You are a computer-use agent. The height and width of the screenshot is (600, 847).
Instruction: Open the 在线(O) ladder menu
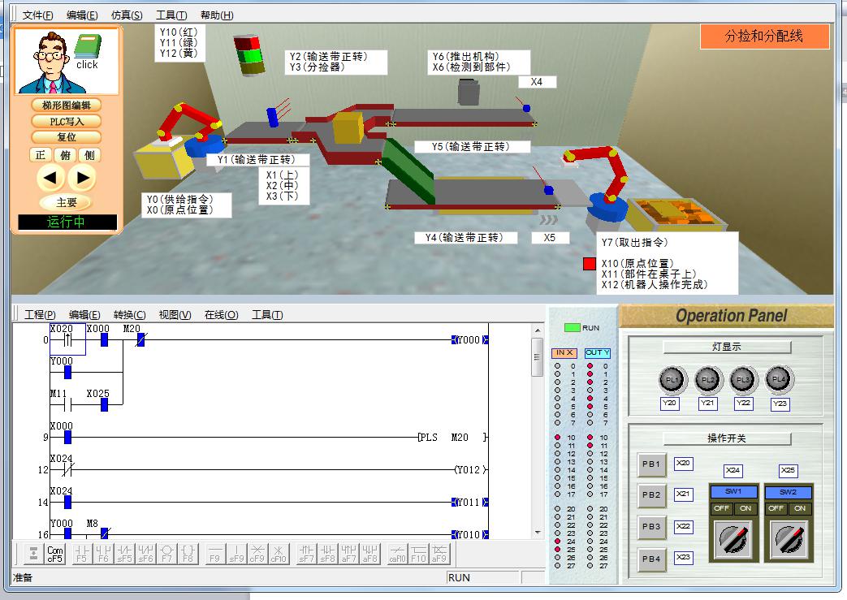[222, 314]
